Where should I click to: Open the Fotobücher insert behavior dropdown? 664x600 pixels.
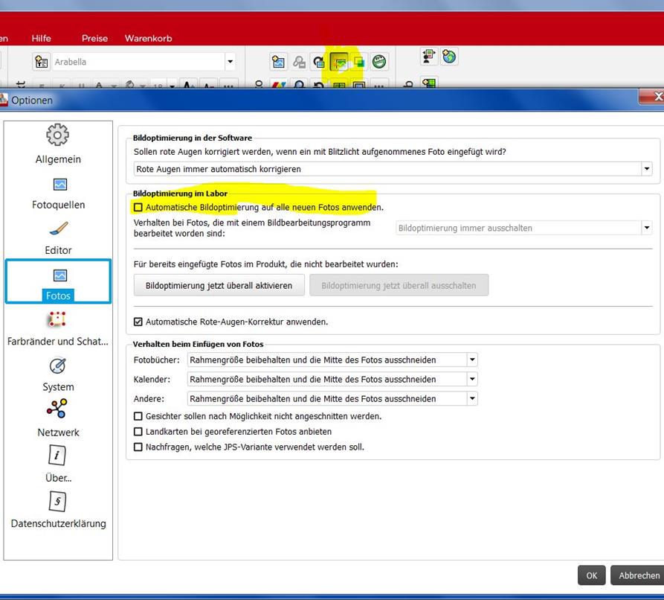click(x=471, y=360)
